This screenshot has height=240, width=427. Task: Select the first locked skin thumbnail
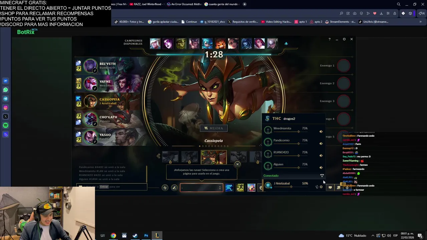(170, 157)
